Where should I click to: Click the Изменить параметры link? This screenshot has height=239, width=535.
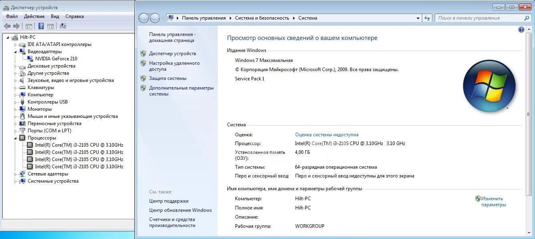(494, 201)
